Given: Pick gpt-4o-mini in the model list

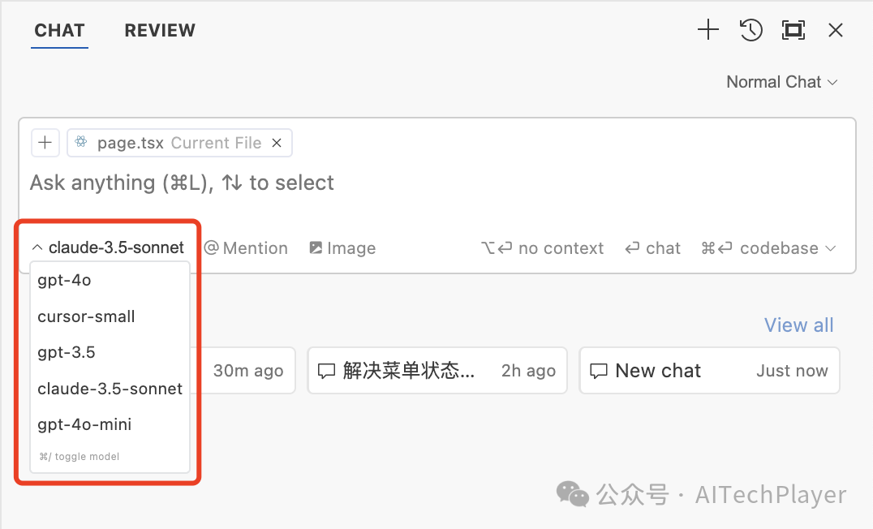Looking at the screenshot, I should (x=84, y=424).
